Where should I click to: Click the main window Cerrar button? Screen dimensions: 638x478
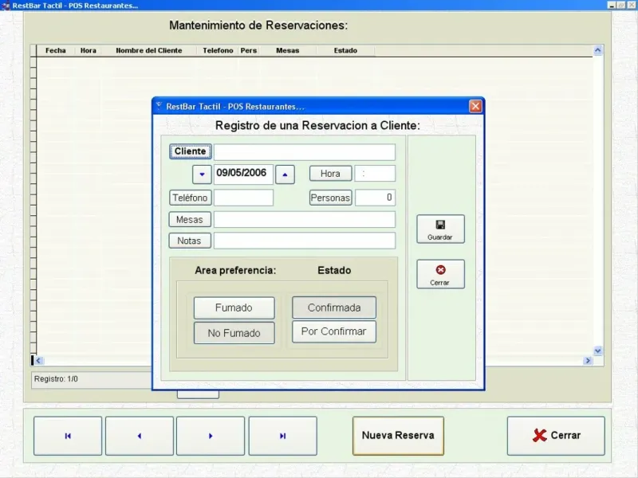coord(556,436)
